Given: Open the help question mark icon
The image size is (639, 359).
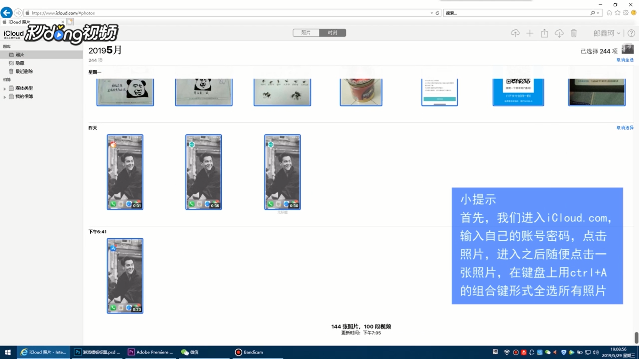Looking at the screenshot, I should (631, 33).
